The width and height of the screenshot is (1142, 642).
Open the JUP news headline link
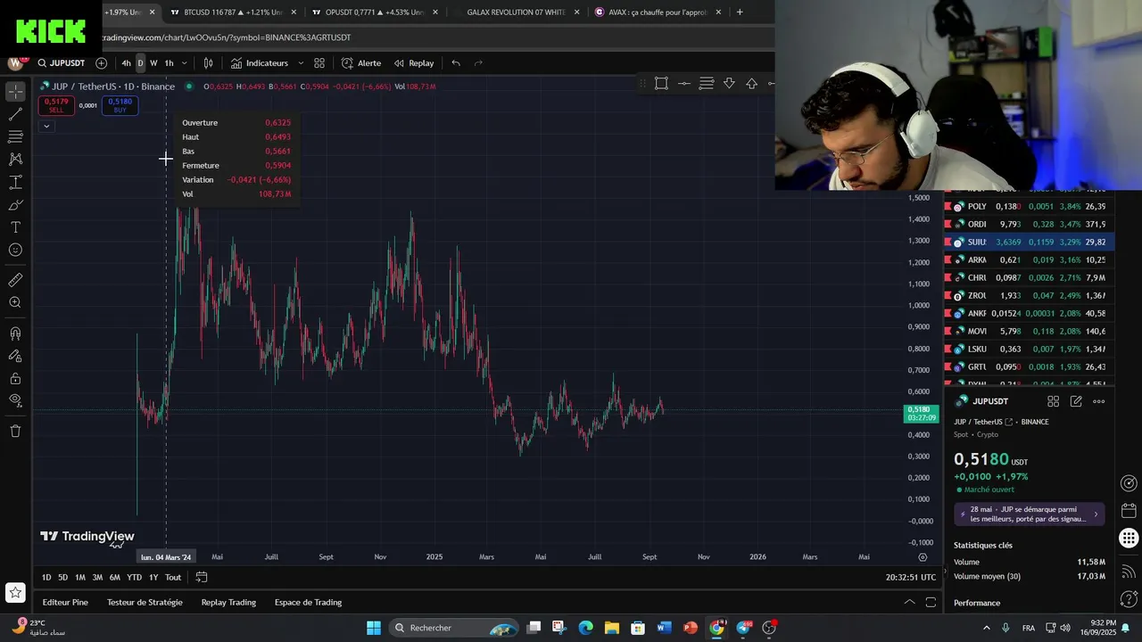click(x=1030, y=514)
